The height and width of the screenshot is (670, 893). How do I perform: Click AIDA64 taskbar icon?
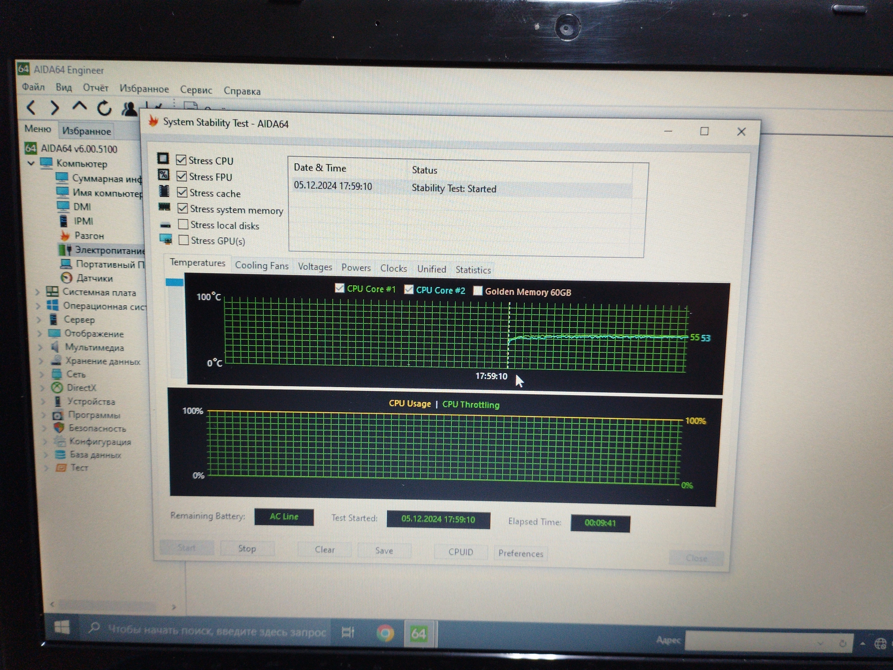coord(418,633)
